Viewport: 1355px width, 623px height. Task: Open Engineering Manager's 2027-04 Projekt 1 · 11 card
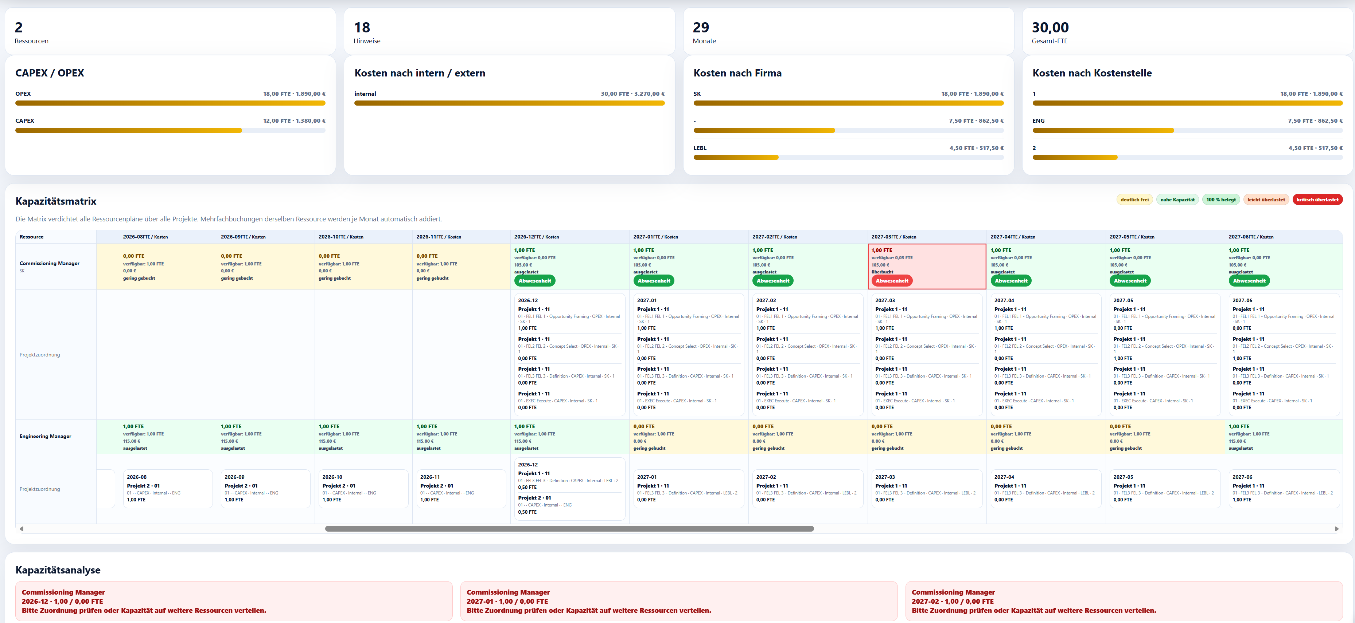point(1046,489)
